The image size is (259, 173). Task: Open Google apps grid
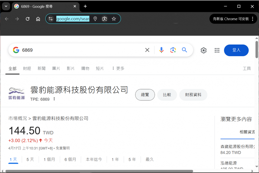point(217,50)
